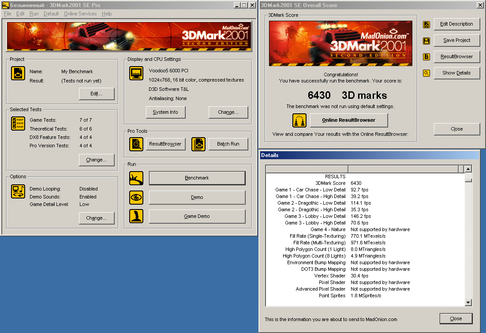Open the File menu
Viewport: 486px width, 333px height.
[x=7, y=14]
